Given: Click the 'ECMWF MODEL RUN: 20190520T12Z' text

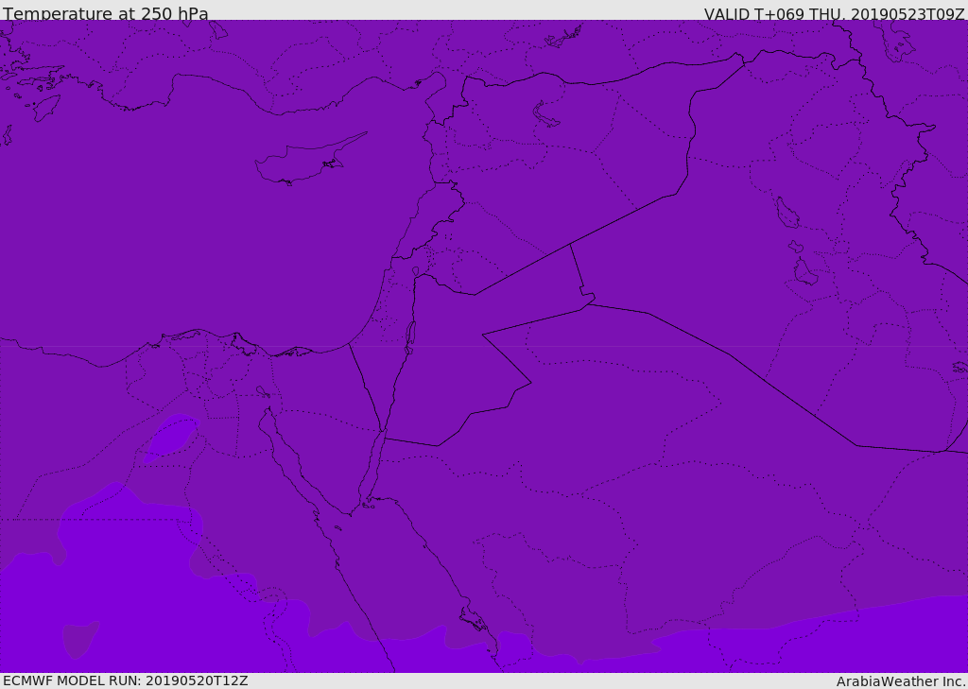Looking at the screenshot, I should [126, 680].
